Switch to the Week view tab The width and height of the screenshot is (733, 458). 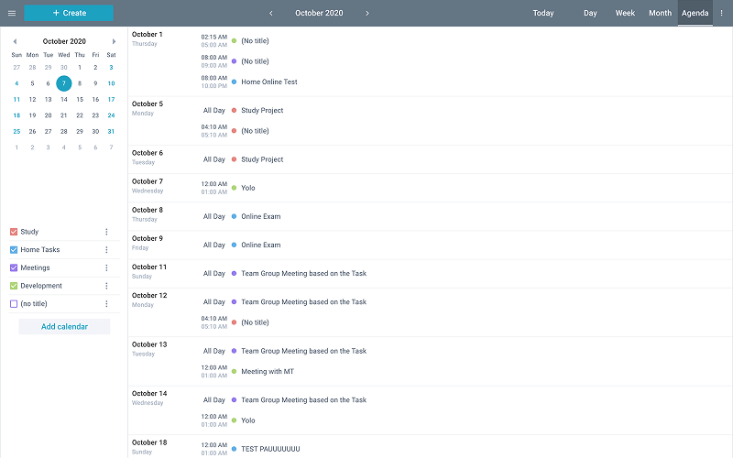pyautogui.click(x=625, y=13)
